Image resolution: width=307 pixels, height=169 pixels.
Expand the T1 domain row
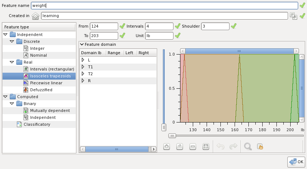(83, 67)
